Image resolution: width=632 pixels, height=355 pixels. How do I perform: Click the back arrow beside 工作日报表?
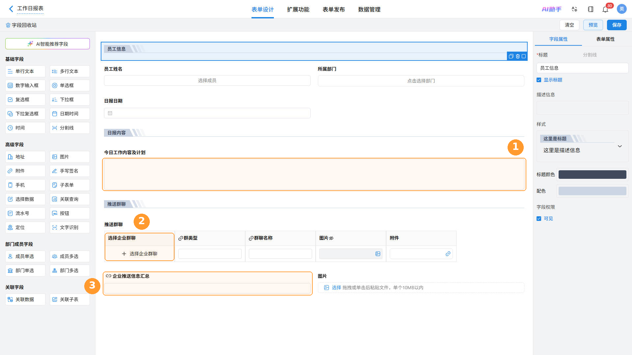pos(11,9)
